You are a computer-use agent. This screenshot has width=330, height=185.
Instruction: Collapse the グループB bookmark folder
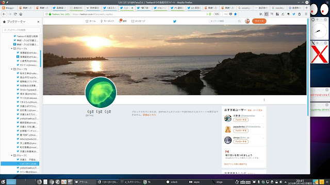12,69
